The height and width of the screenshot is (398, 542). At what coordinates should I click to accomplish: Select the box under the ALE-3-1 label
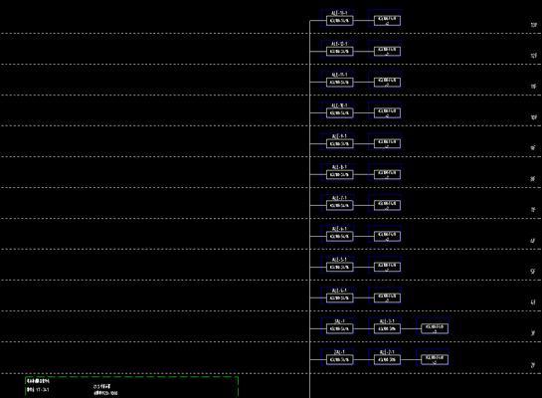(x=387, y=328)
